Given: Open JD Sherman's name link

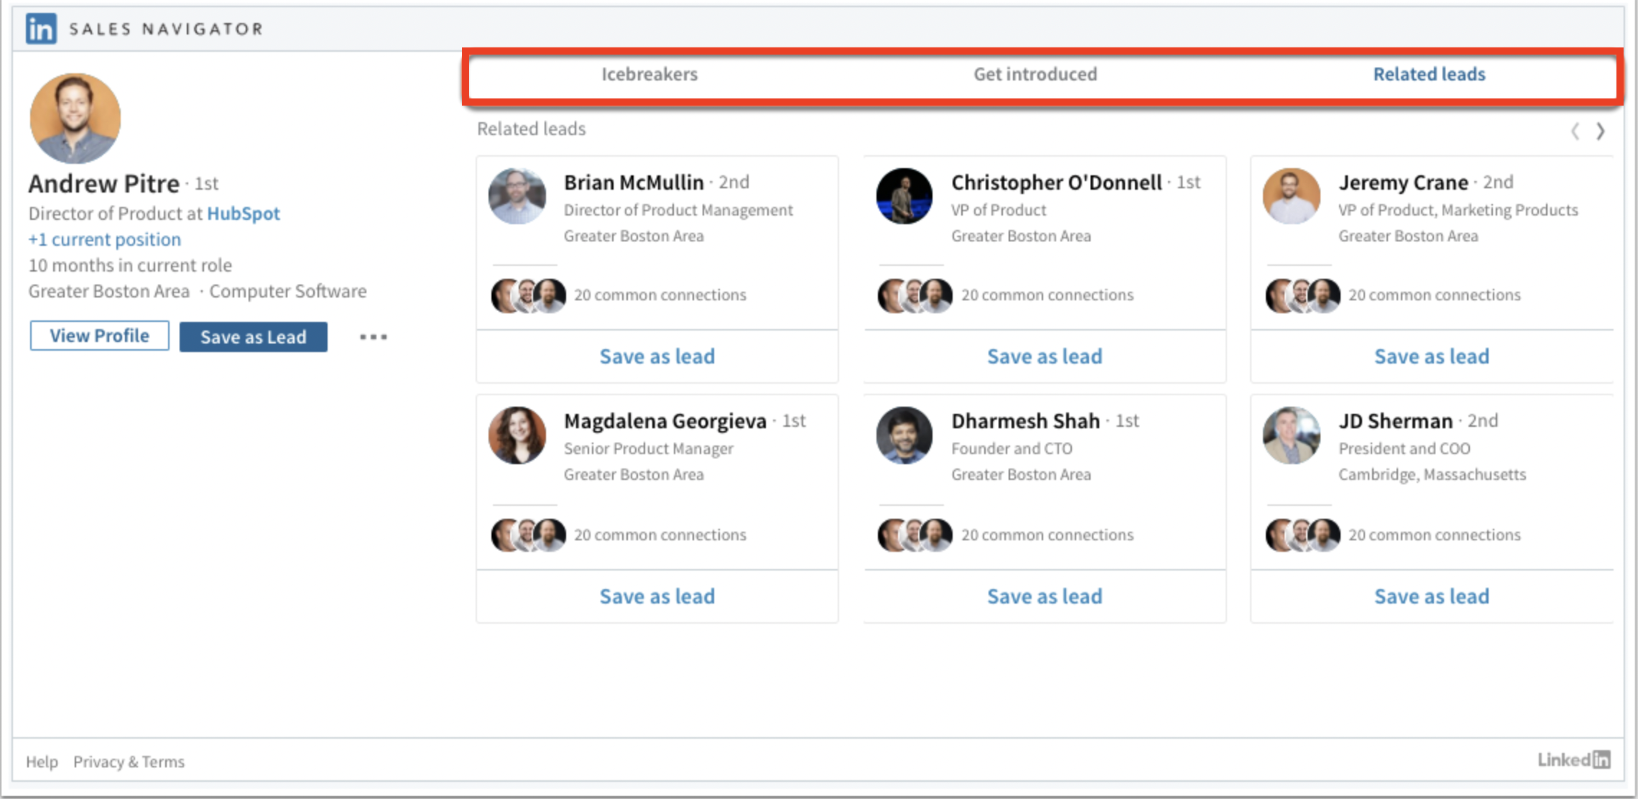Looking at the screenshot, I should [x=1395, y=421].
